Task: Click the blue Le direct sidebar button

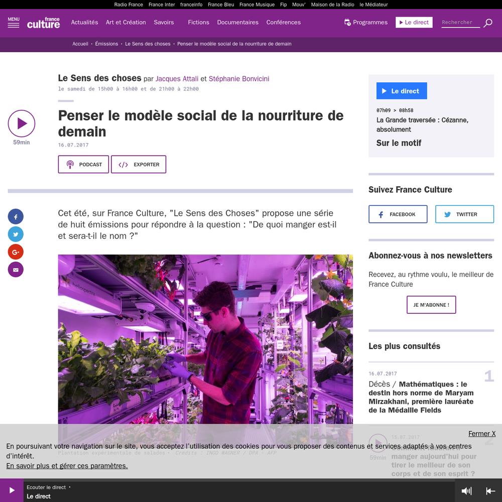Action: pyautogui.click(x=402, y=91)
